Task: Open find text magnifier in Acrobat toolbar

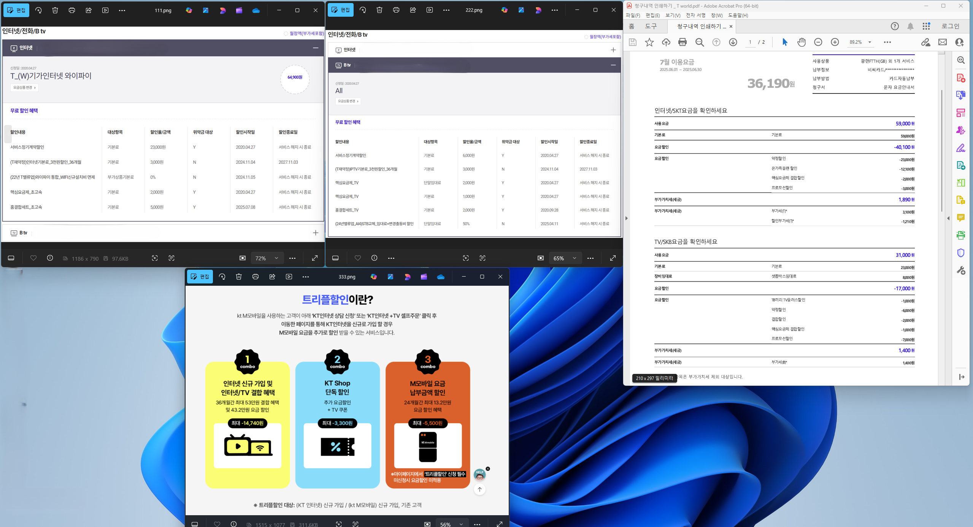Action: click(700, 42)
